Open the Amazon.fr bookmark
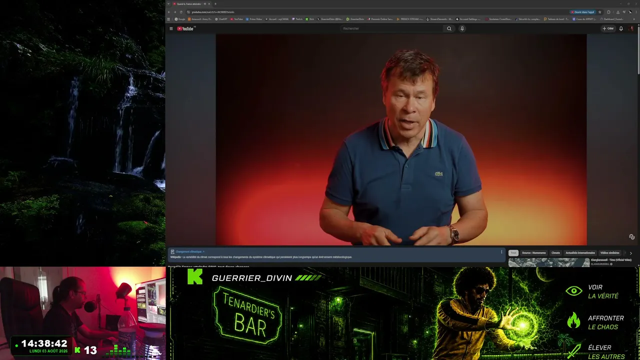 [200, 19]
